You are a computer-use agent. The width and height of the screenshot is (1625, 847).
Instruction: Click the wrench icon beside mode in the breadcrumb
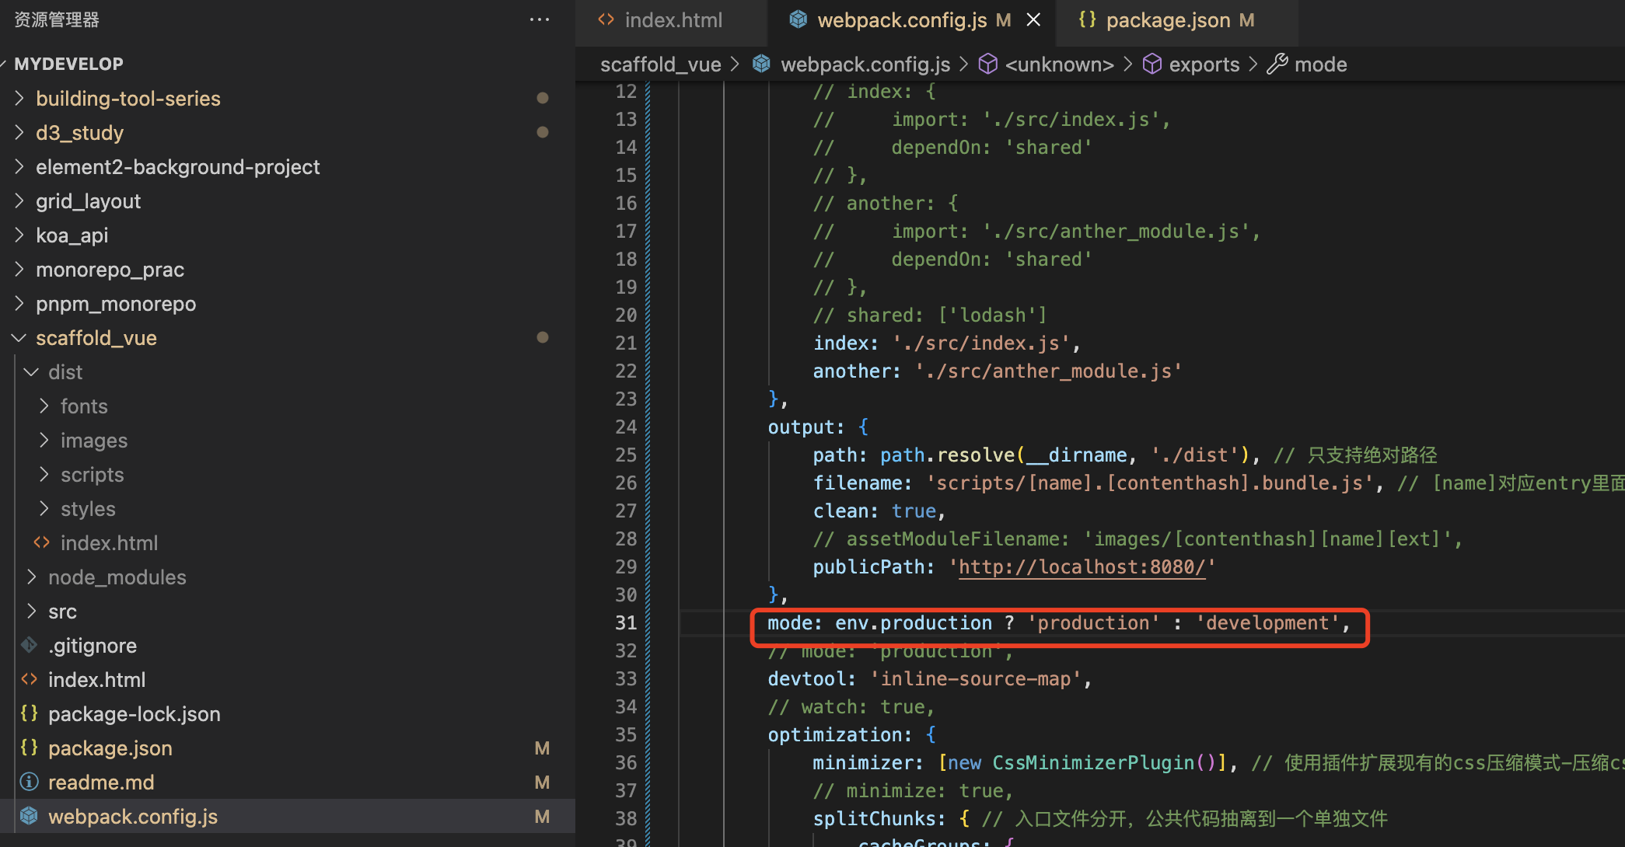(x=1277, y=64)
